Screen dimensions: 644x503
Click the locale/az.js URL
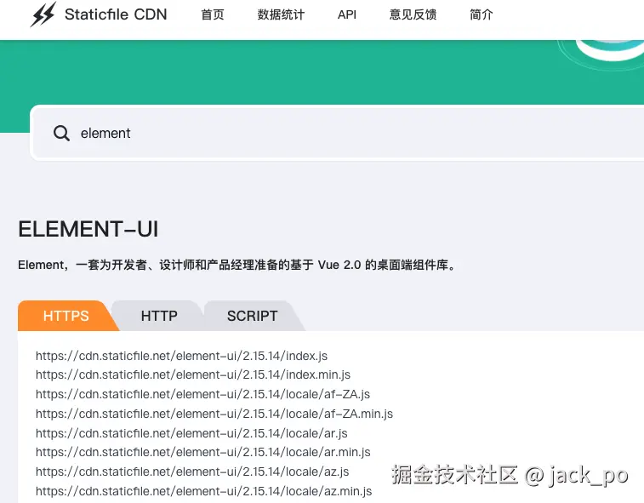[192, 472]
